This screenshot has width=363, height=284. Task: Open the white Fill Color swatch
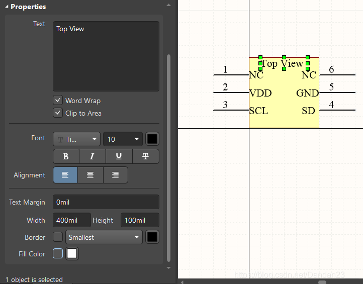pyautogui.click(x=72, y=254)
